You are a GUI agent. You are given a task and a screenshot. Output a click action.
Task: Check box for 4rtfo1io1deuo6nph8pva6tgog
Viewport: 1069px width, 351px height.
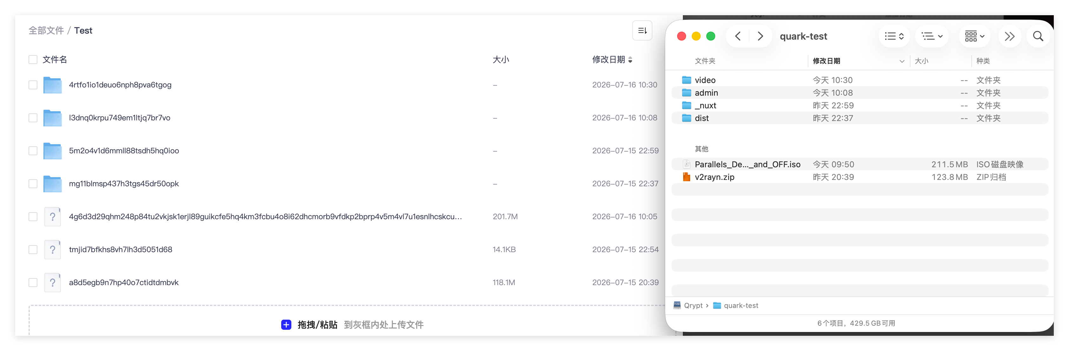(x=33, y=85)
